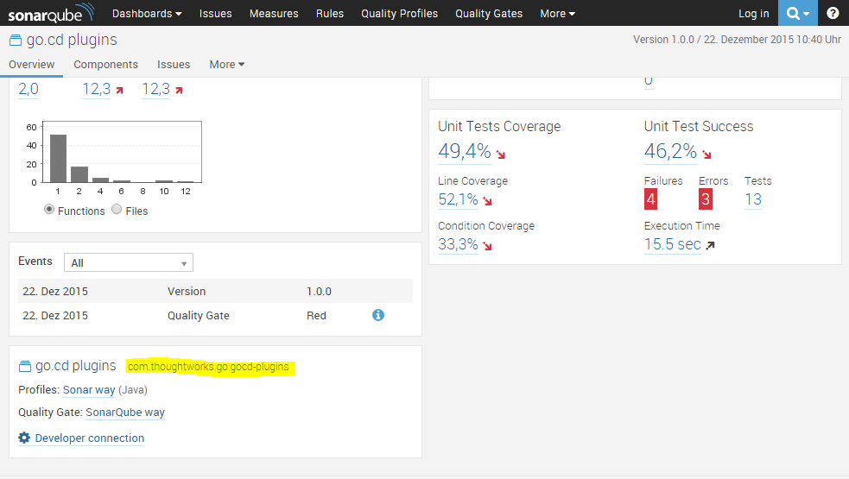This screenshot has width=849, height=479.
Task: Click trend arrow beside Line Coverage 52,1%
Action: coord(487,202)
